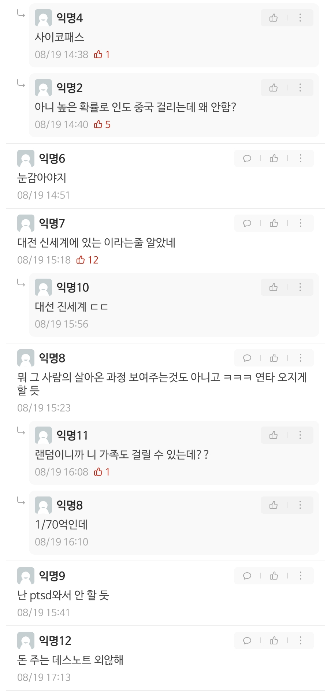331x692 pixels.
Task: Click 익명7's profile avatar
Action: pos(26,223)
